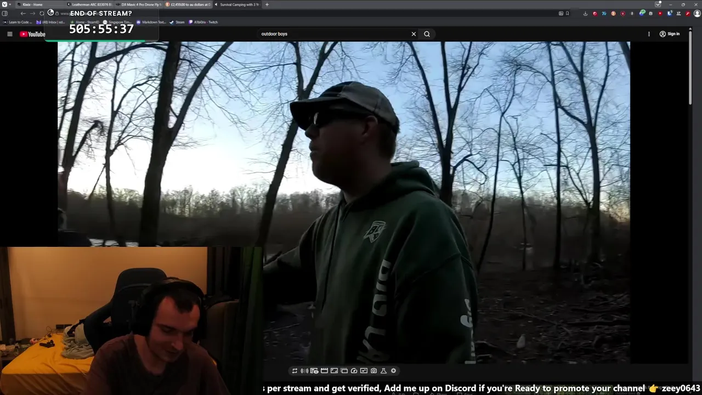Open the Steam bookmark
The width and height of the screenshot is (702, 395).
coord(177,22)
